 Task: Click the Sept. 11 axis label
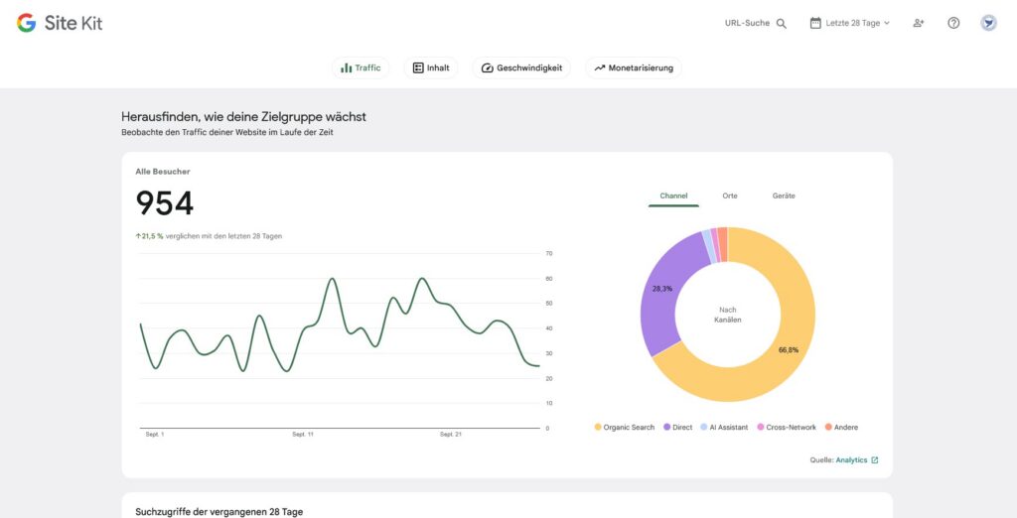pyautogui.click(x=303, y=435)
